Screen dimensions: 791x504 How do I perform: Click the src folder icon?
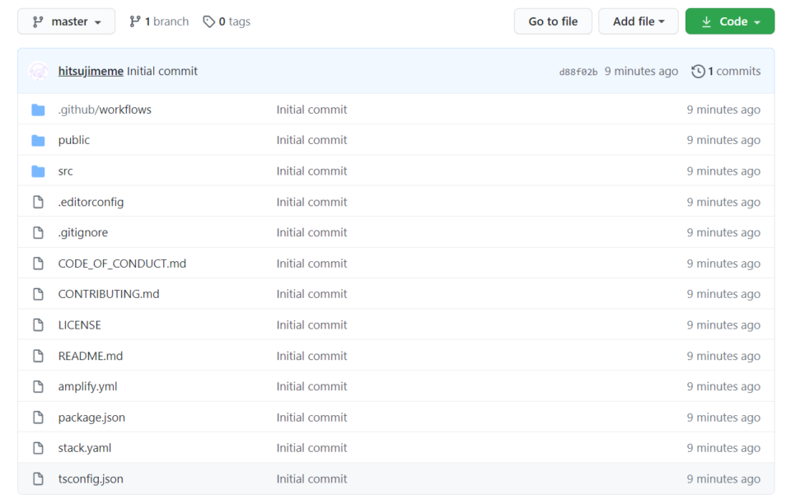click(38, 170)
